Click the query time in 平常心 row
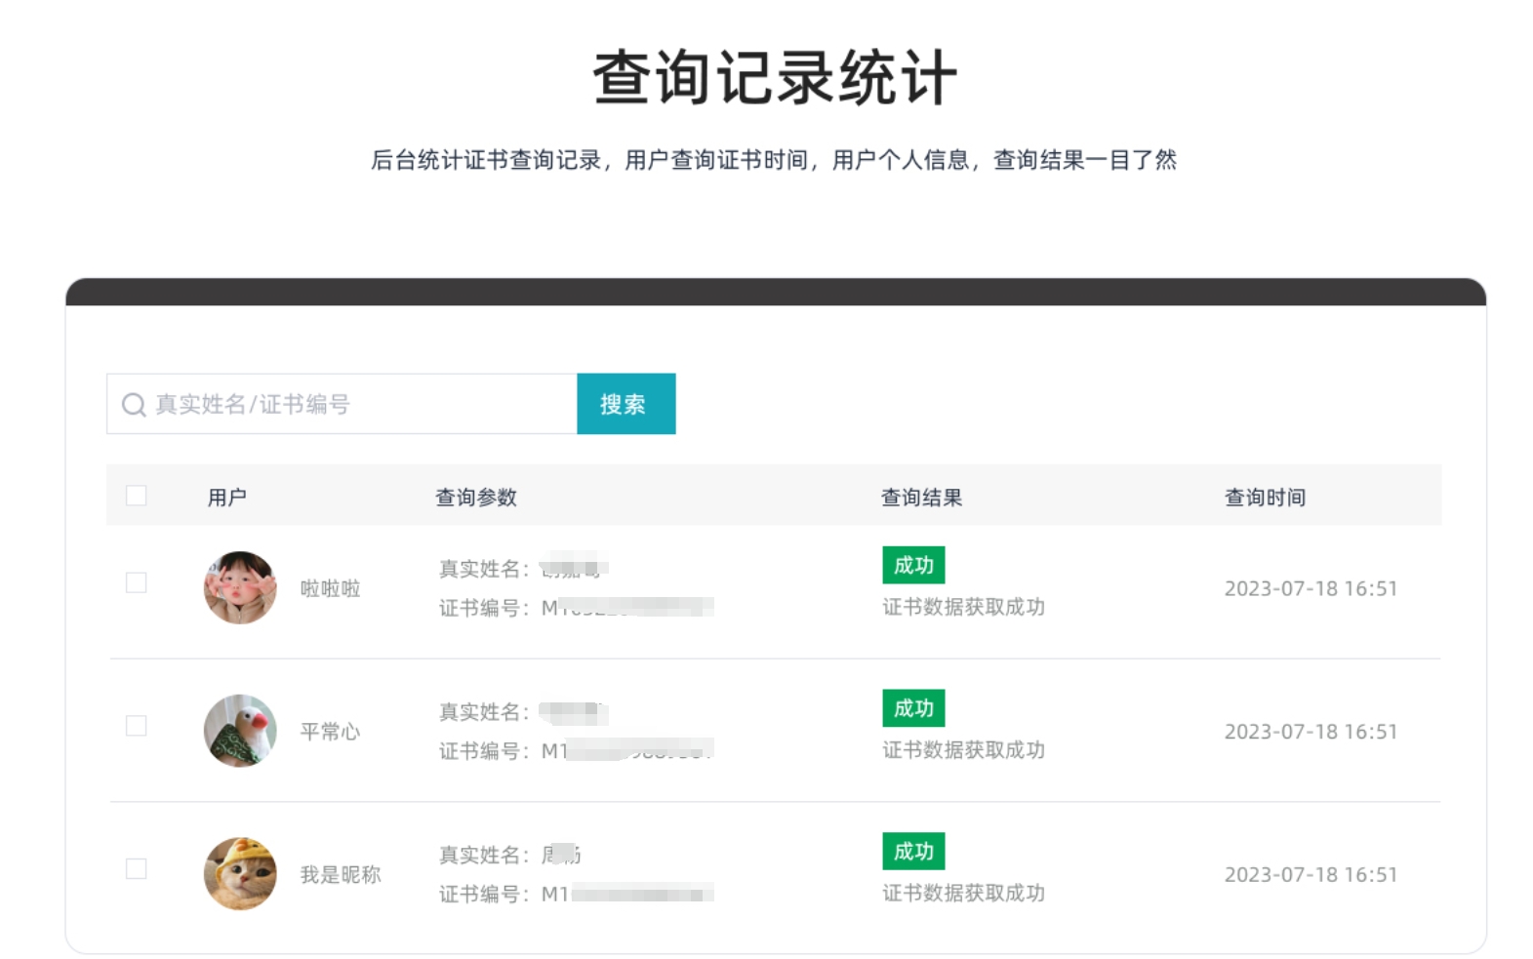The height and width of the screenshot is (959, 1533). (1311, 732)
